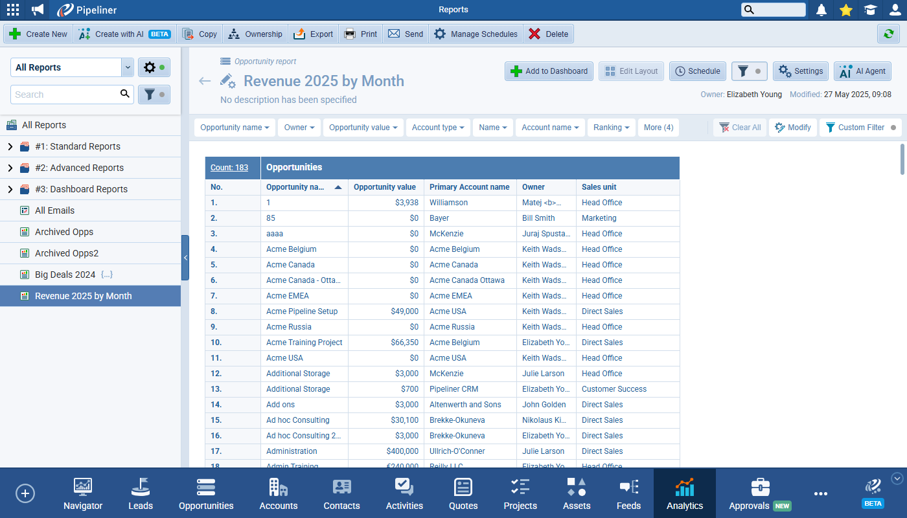Click the back arrow beside report title
The width and height of the screenshot is (907, 518).
(x=205, y=81)
